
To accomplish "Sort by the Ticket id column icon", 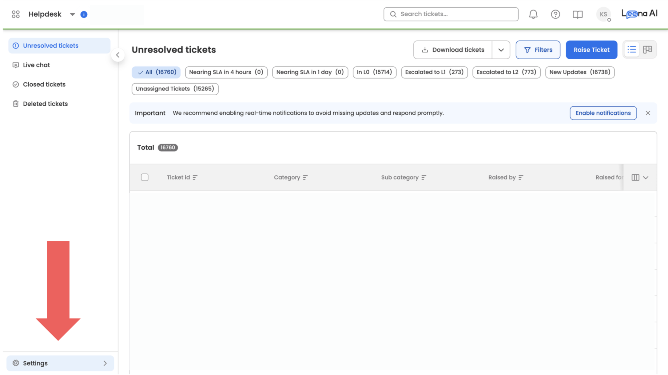I will tap(195, 177).
